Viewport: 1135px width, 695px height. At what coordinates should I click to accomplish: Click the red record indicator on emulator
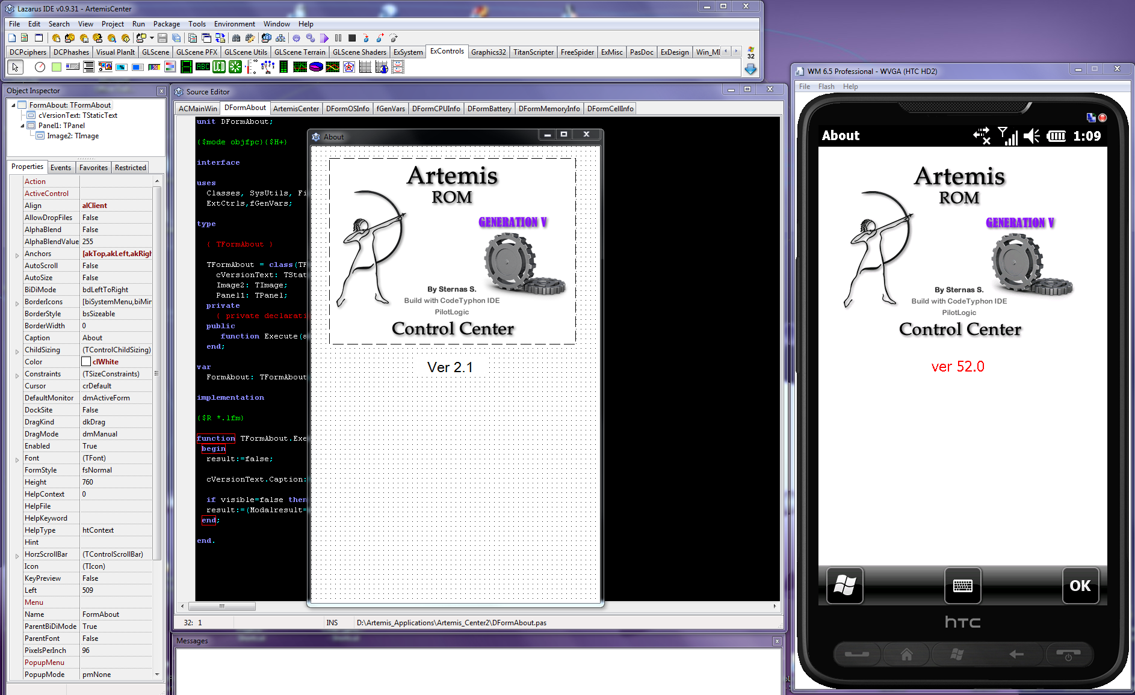point(1103,118)
